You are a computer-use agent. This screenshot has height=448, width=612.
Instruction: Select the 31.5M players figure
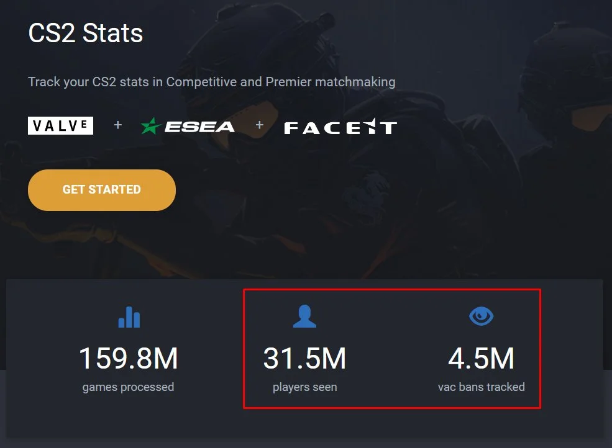304,358
